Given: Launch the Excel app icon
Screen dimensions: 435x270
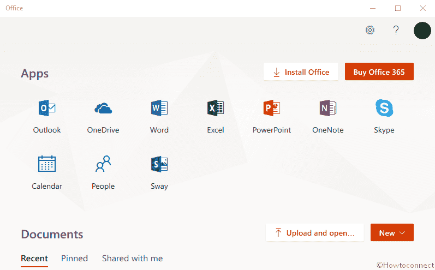Looking at the screenshot, I should click(x=216, y=108).
